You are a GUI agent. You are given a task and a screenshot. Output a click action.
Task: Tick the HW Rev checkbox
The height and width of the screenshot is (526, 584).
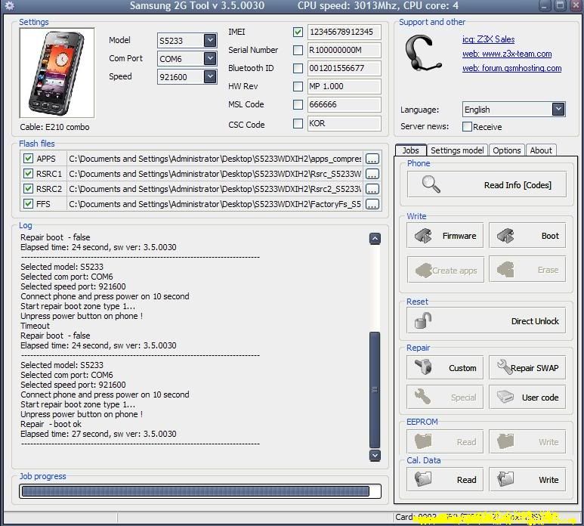(x=298, y=86)
